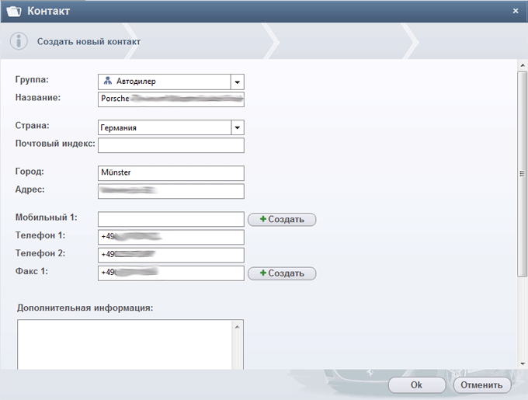
Task: Click the form's vertical scrollbar thumb
Action: pos(523,174)
